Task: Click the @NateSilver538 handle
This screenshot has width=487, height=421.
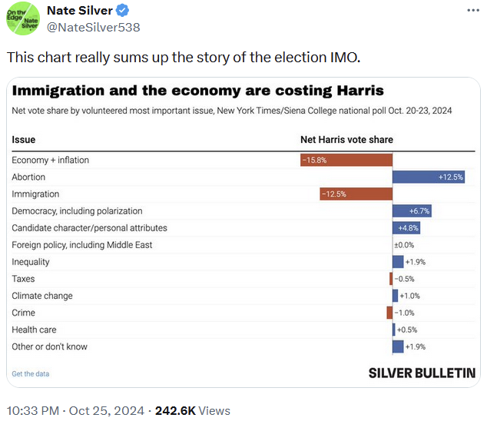Action: (x=93, y=27)
